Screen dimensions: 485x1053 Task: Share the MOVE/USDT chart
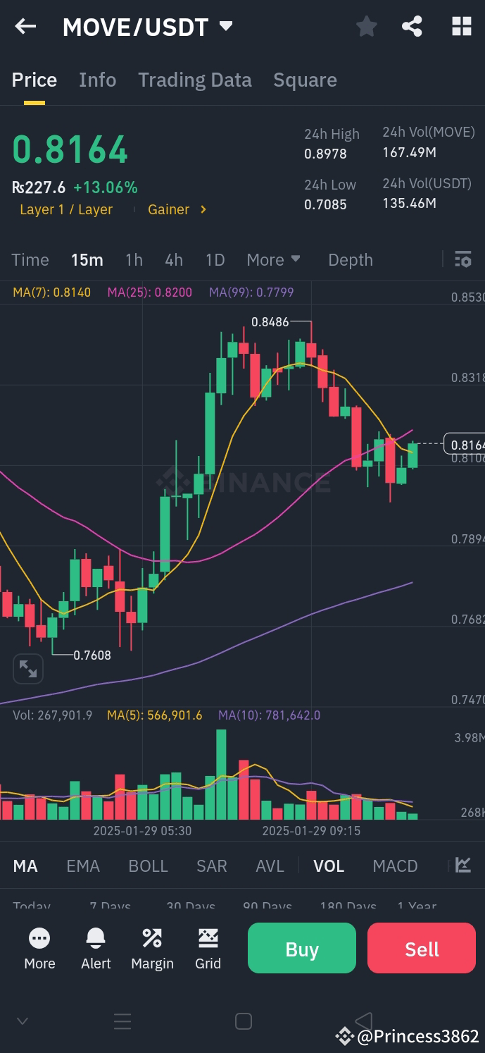point(412,26)
